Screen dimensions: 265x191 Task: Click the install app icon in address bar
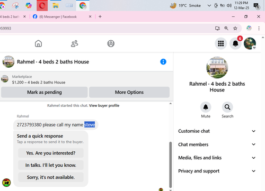pyautogui.click(x=217, y=29)
